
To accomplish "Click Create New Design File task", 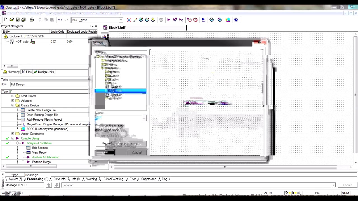I will 41,110.
